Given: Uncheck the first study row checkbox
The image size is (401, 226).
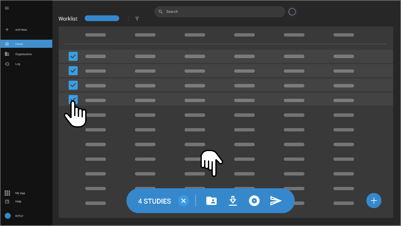Looking at the screenshot, I should coord(73,56).
